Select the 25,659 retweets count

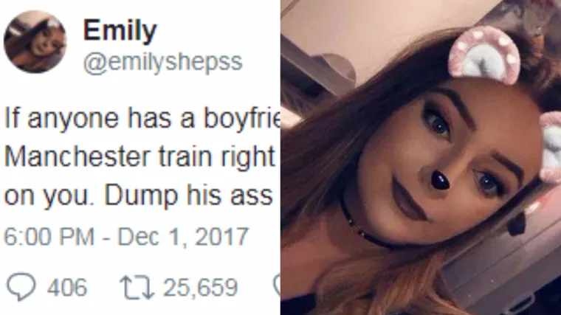pos(200,287)
